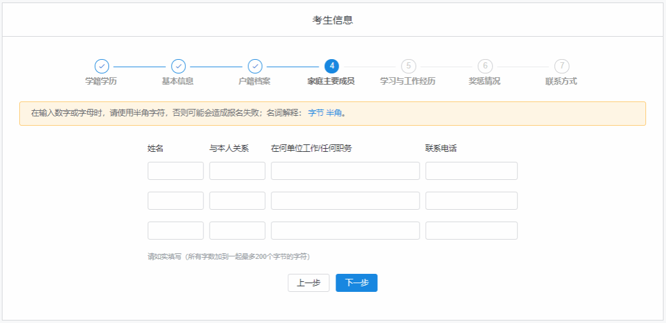
Task: Click third row 与本人关系 input
Action: click(237, 231)
